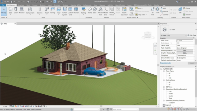Viewport: 197px width, 111px height.
Task: Open the 3D View type selector dropdown
Action: pyautogui.click(x=196, y=30)
